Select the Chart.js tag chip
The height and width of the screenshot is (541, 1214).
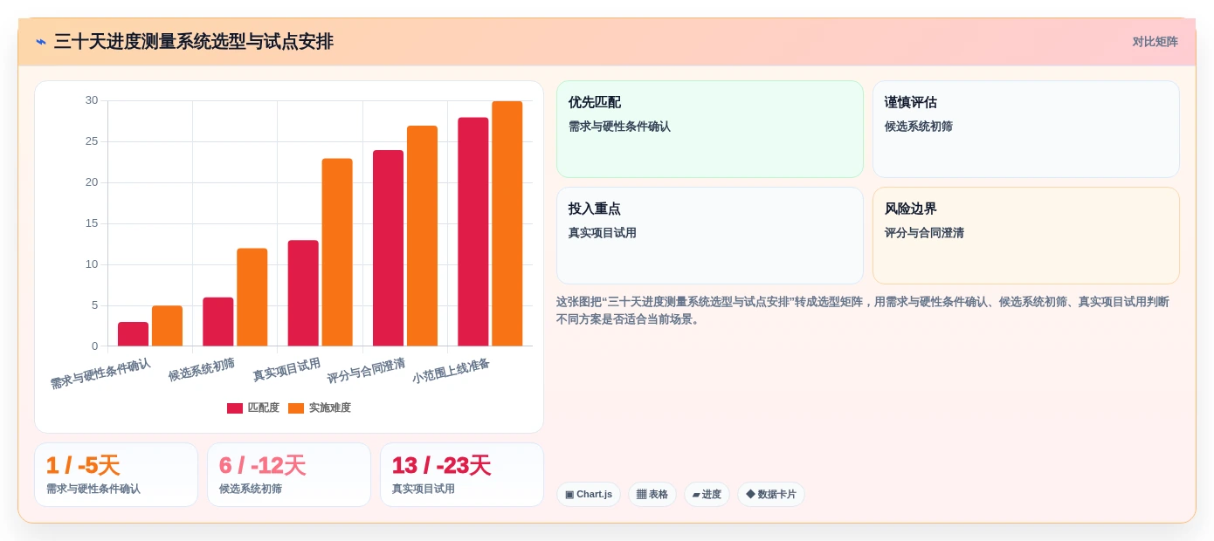coord(589,494)
